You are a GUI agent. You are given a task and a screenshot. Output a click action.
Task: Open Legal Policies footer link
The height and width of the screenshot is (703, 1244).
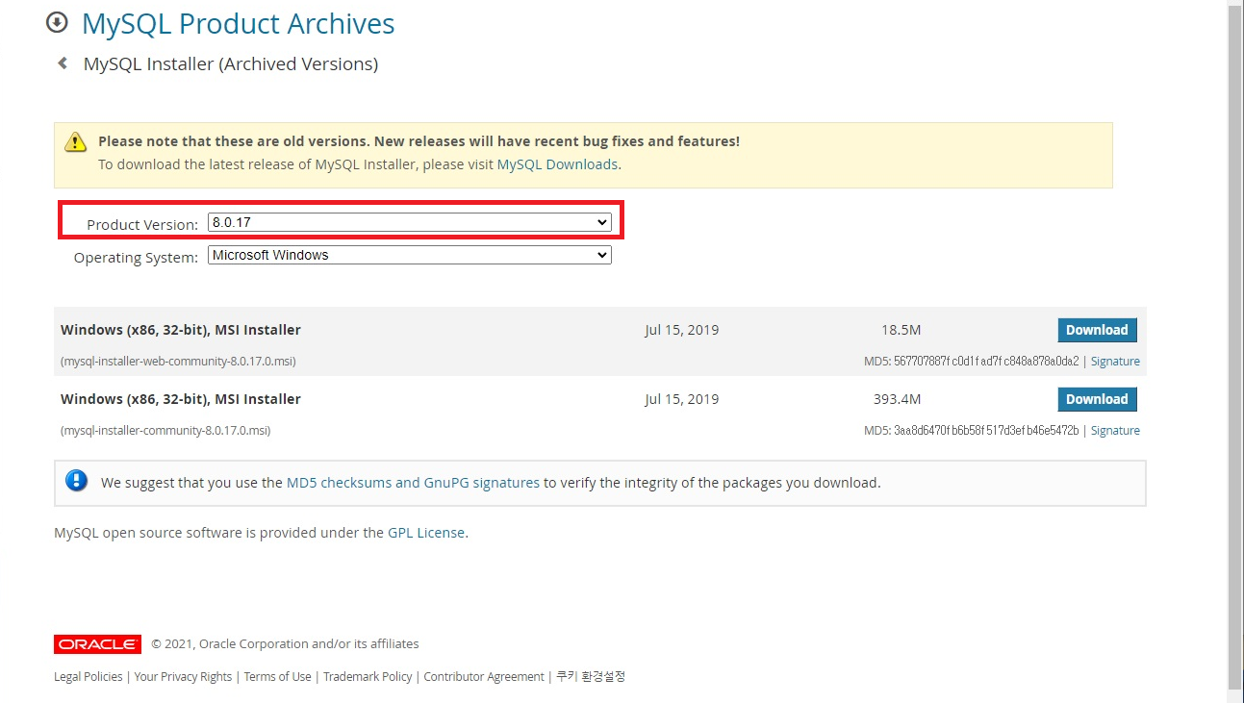coord(89,677)
